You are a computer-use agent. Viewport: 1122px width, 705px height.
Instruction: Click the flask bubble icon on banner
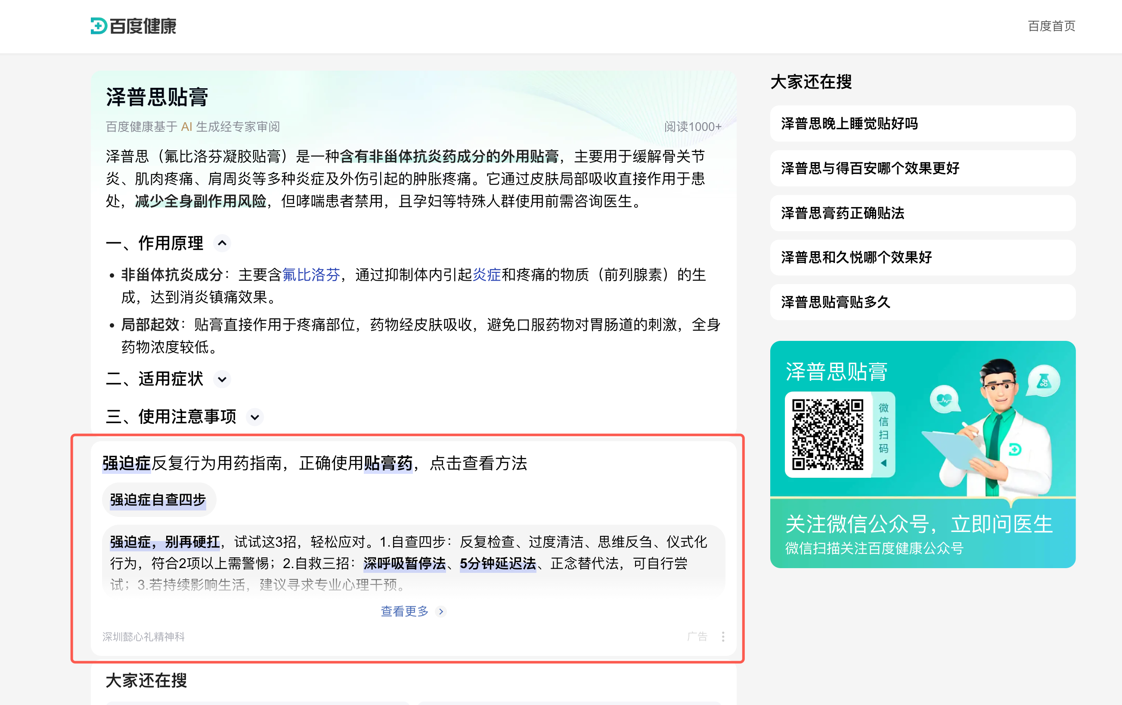pos(1043,381)
